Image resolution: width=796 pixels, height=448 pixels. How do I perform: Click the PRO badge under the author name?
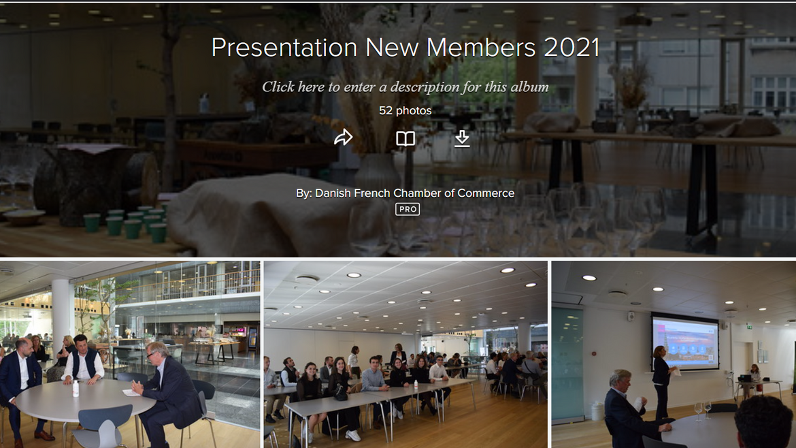408,209
